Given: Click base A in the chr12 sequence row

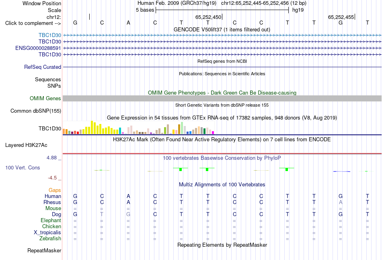Looking at the screenshot, I should click(x=128, y=23).
